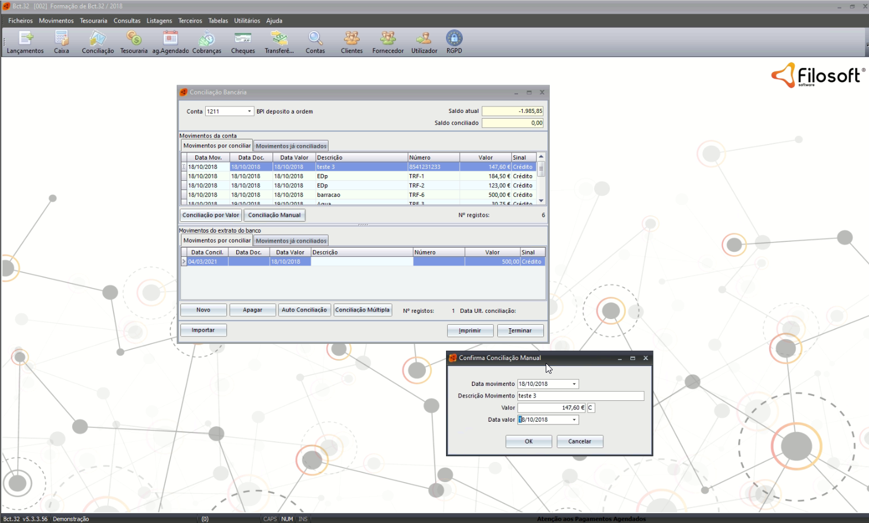The image size is (869, 523).
Task: Open the Data movimento date dropdown
Action: point(574,384)
